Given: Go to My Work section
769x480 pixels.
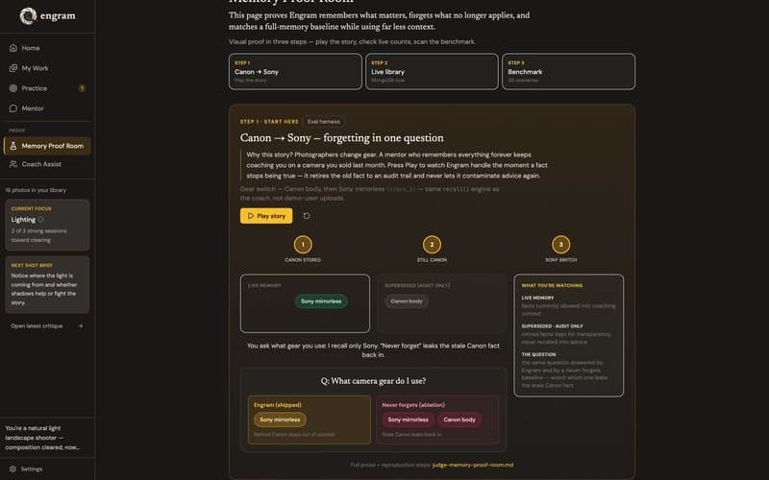Looking at the screenshot, I should pos(47,68).
